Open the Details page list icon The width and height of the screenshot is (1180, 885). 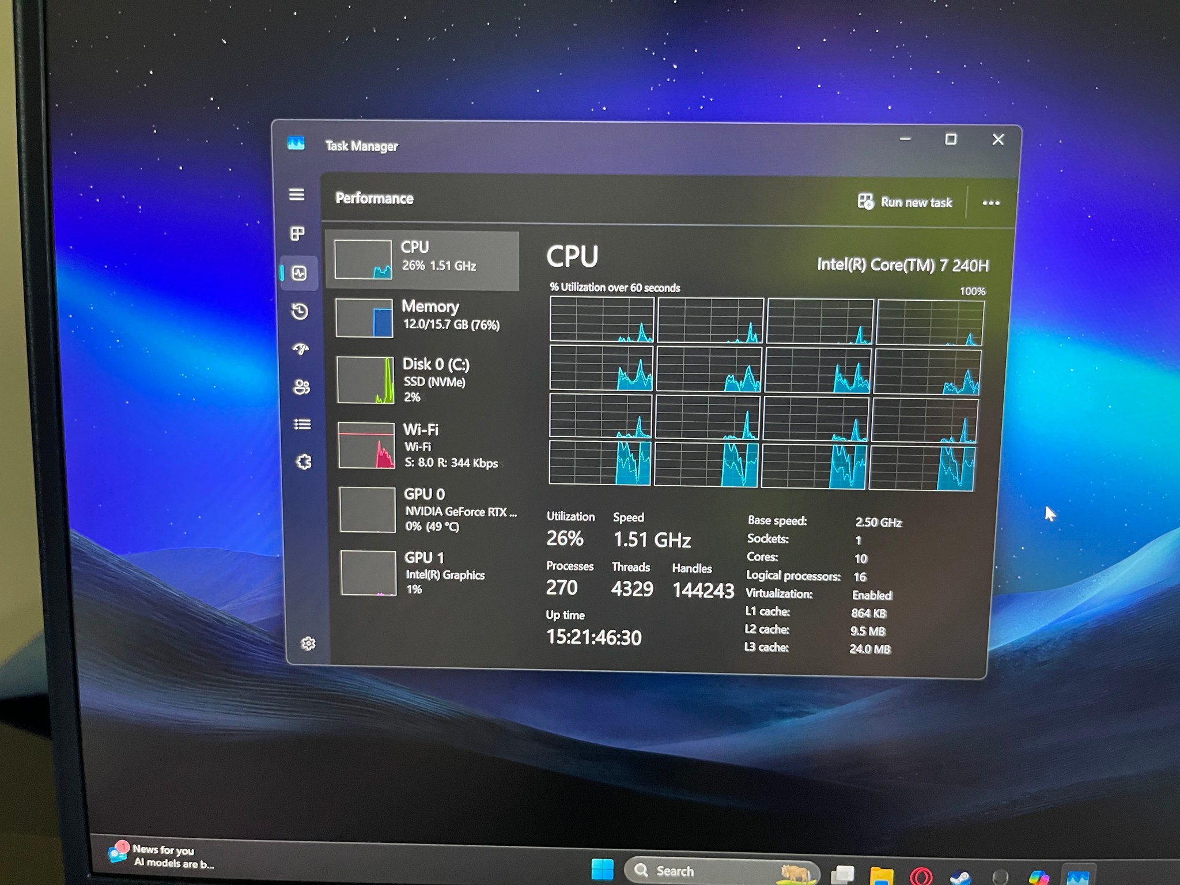click(x=302, y=425)
